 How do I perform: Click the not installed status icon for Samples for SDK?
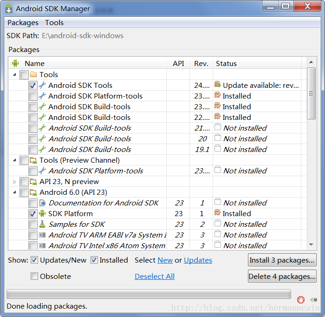point(218,224)
